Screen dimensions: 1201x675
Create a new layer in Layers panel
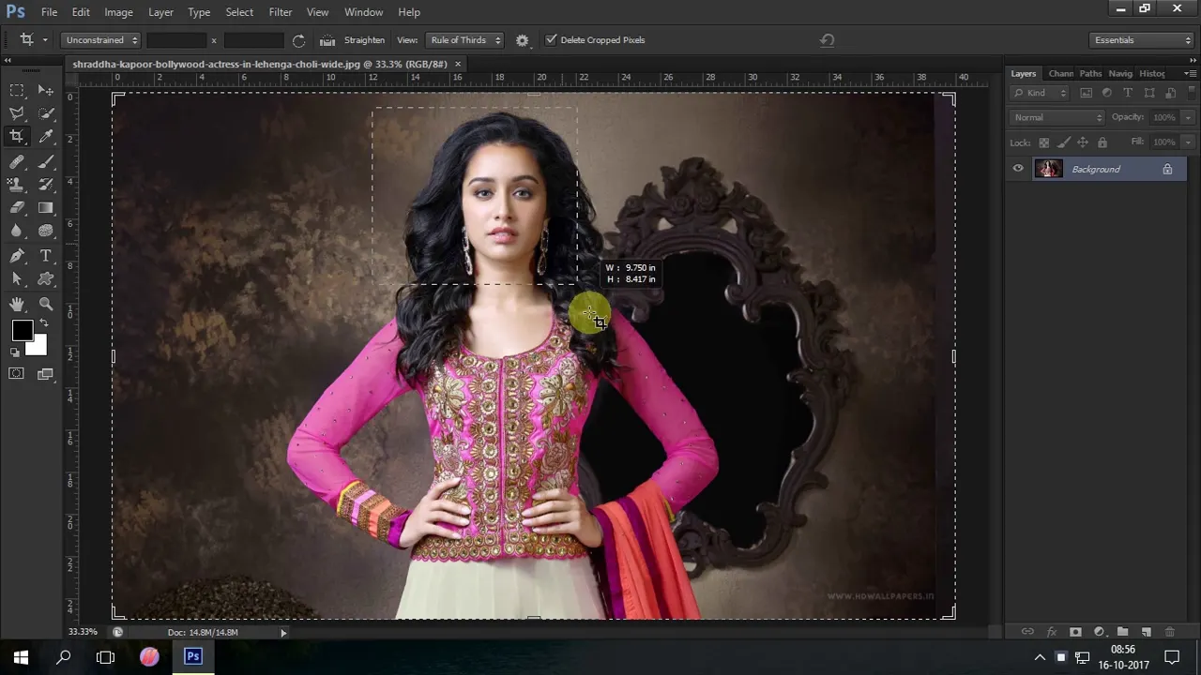point(1146,632)
